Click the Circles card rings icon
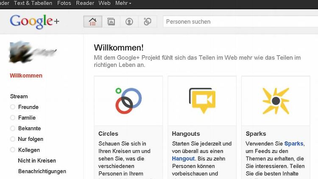The width and height of the screenshot is (318, 179). 128,101
